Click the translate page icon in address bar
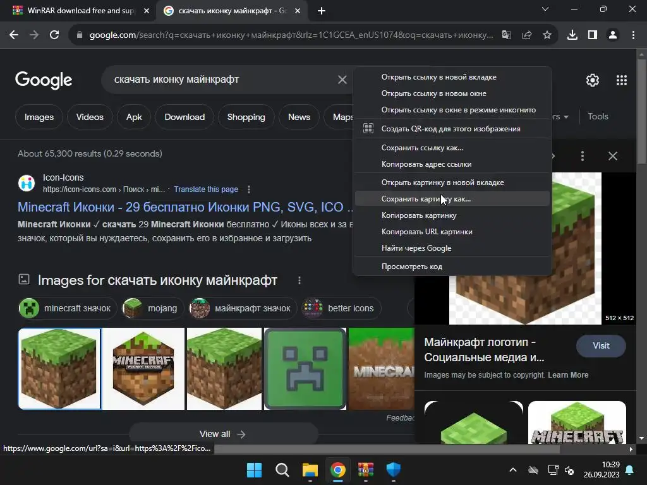The width and height of the screenshot is (647, 485). [x=506, y=35]
